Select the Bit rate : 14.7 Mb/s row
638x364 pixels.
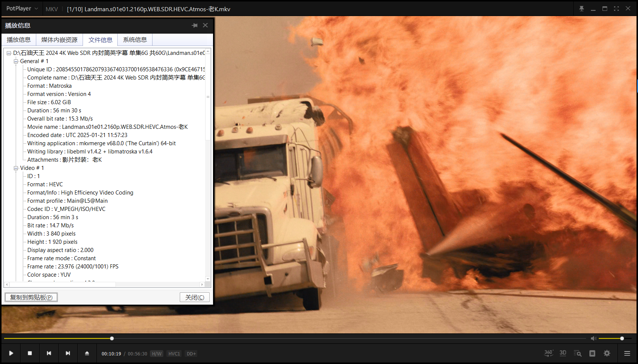pos(50,225)
